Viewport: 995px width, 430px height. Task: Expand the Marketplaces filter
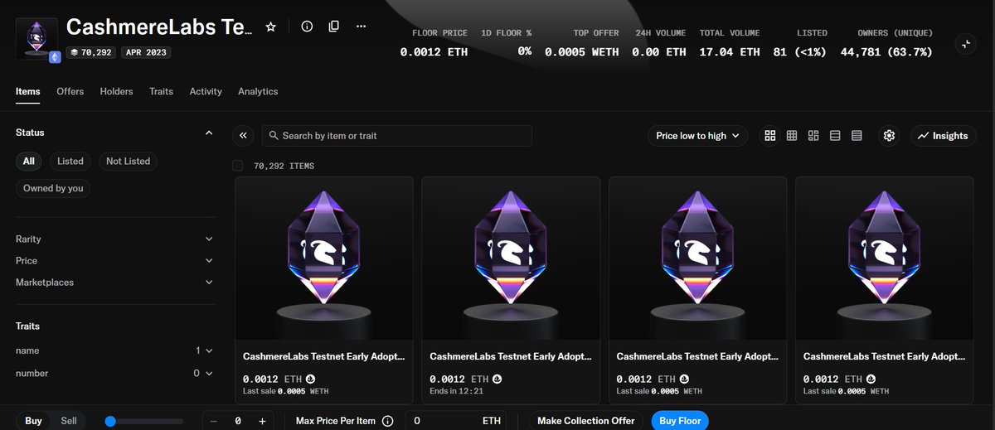(115, 283)
